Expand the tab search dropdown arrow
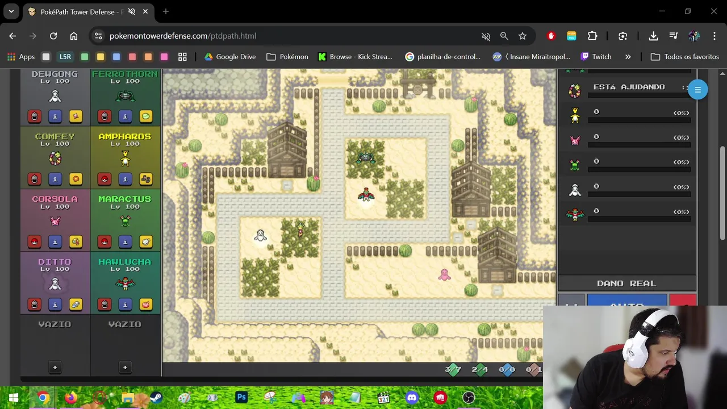Screen dimensions: 727x409 [x=11, y=11]
